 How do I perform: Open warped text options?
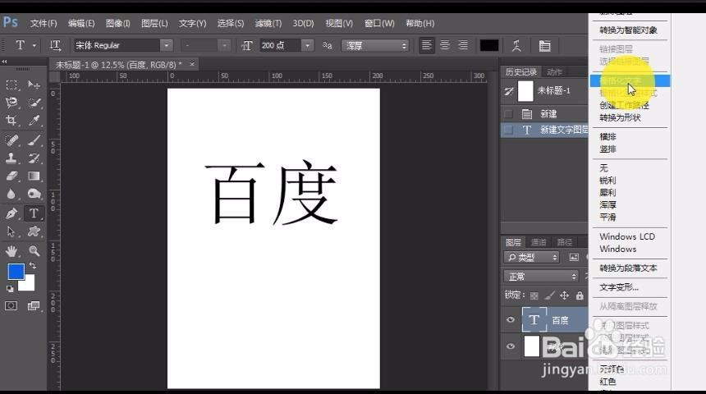[x=517, y=45]
